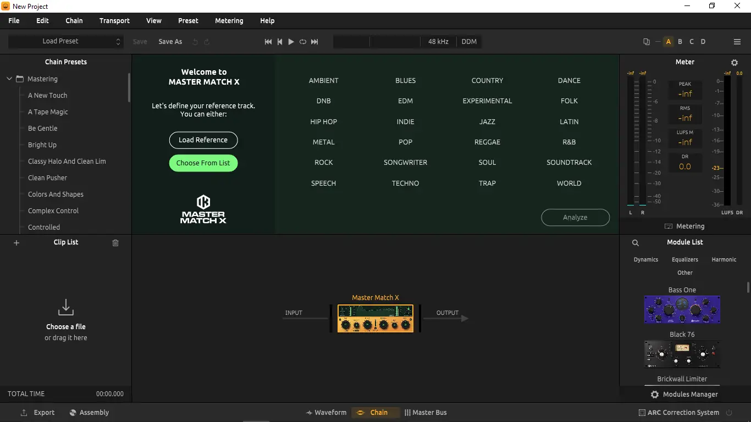751x422 pixels.
Task: Toggle the ARC Correction System power icon
Action: (x=730, y=413)
